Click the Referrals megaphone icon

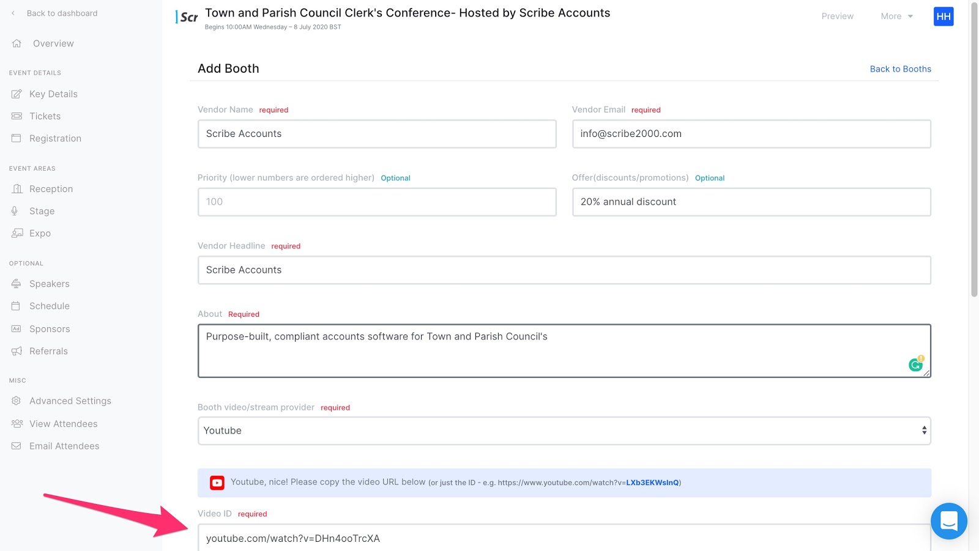[x=17, y=351]
